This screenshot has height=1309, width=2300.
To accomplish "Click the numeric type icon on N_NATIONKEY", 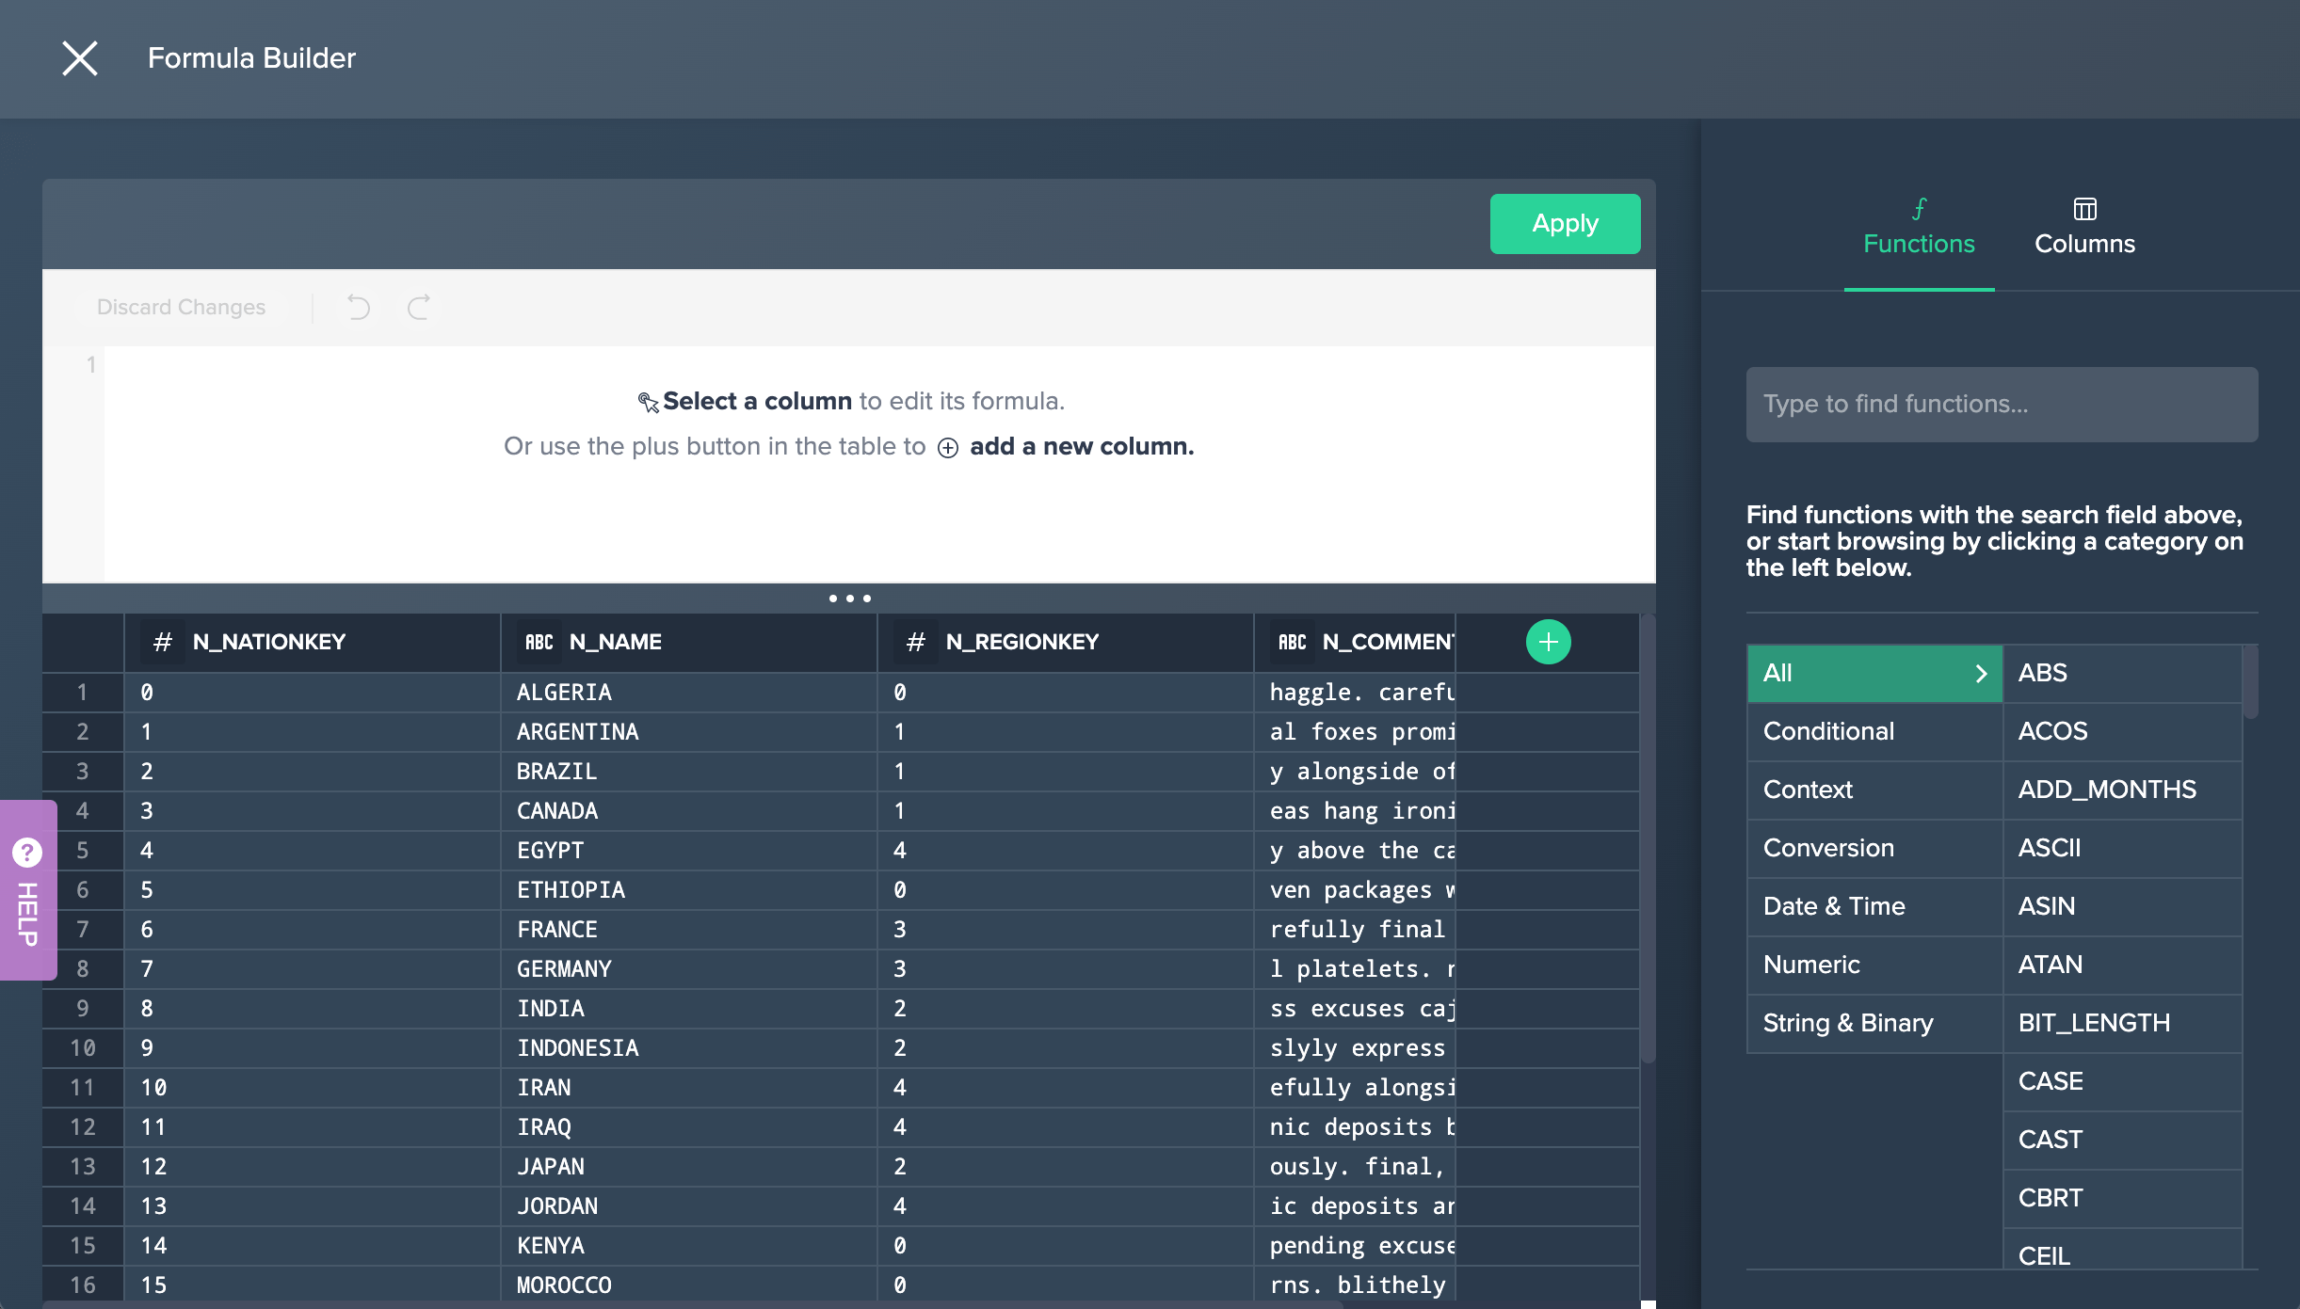I will pos(163,641).
